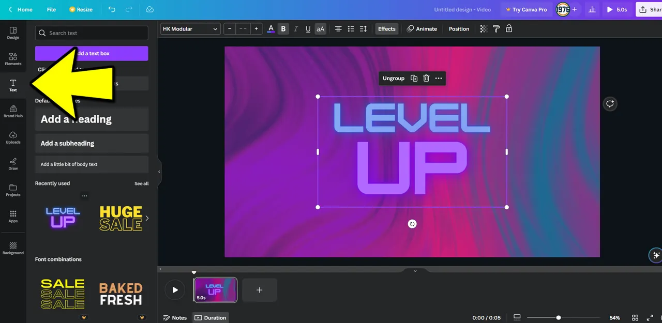Increase font size with the plus button
Screen dimensions: 662x323
click(256, 29)
